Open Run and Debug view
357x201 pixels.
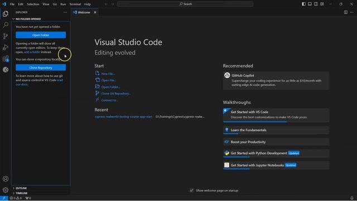pos(6,47)
